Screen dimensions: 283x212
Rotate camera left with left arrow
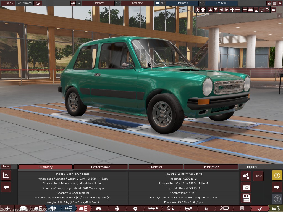(221, 10)
